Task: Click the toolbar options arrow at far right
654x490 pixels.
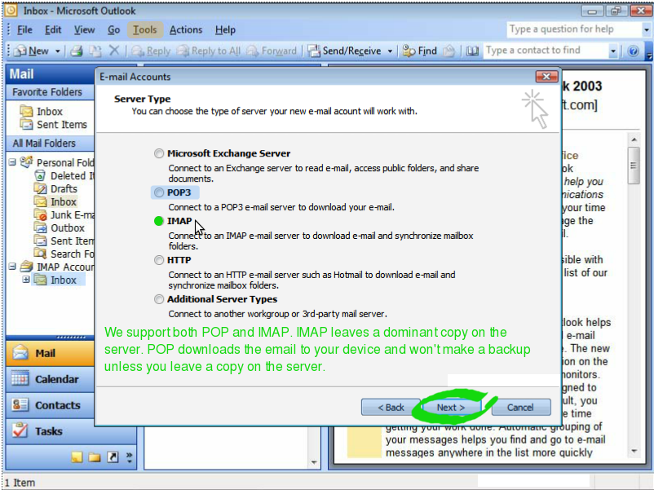Action: pyautogui.click(x=649, y=54)
